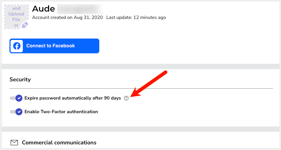Click the "Account created on Aug 31, 2020" text
281x150 pixels.
point(67,18)
